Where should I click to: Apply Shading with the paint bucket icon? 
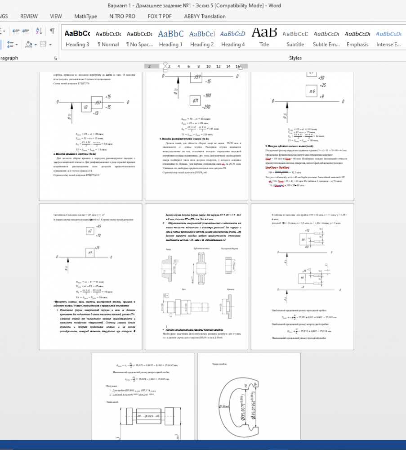27,45
